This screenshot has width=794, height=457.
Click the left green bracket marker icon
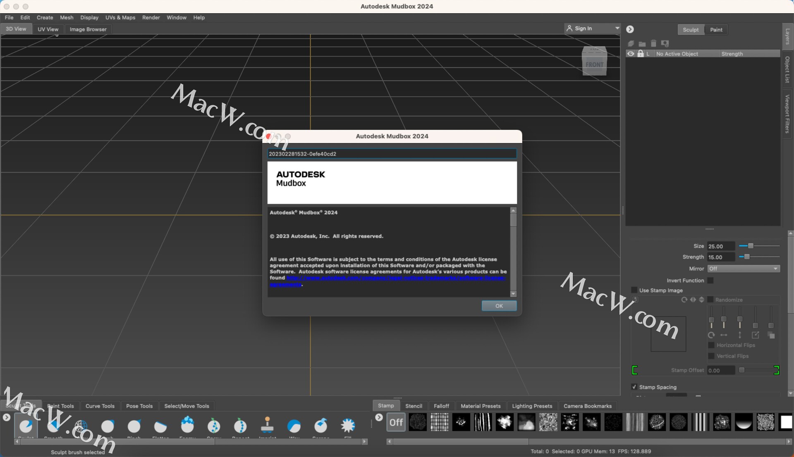tap(635, 370)
